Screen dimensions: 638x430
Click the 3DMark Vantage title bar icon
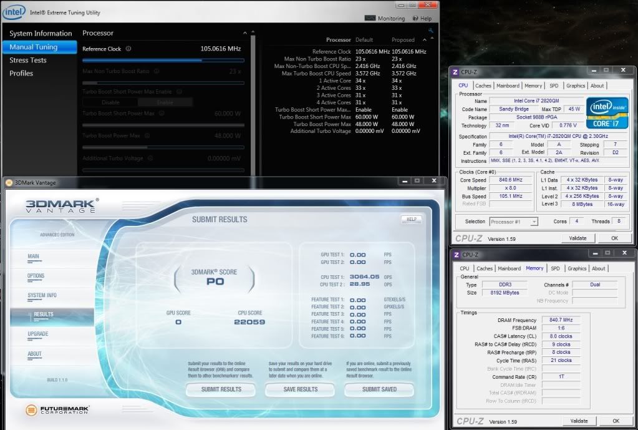[x=9, y=183]
